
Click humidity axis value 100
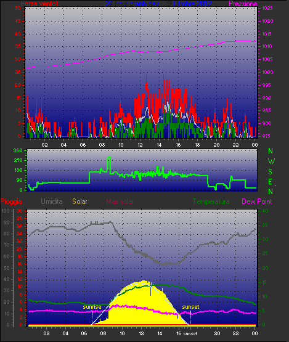click(6, 211)
